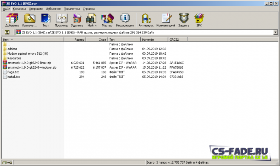Open the Параметры menu
The height and width of the screenshot is (166, 280).
click(72, 9)
